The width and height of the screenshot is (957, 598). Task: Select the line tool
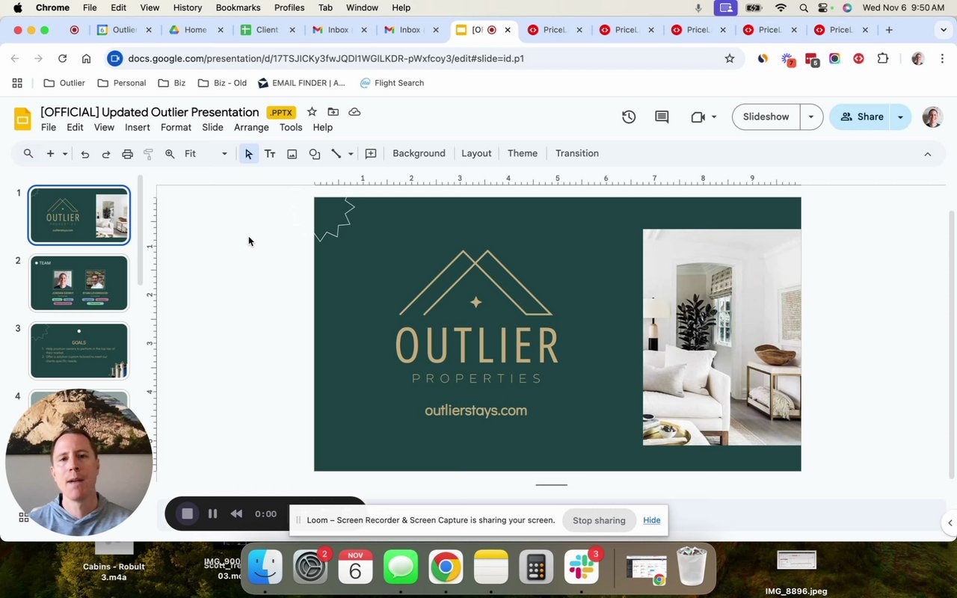click(336, 154)
